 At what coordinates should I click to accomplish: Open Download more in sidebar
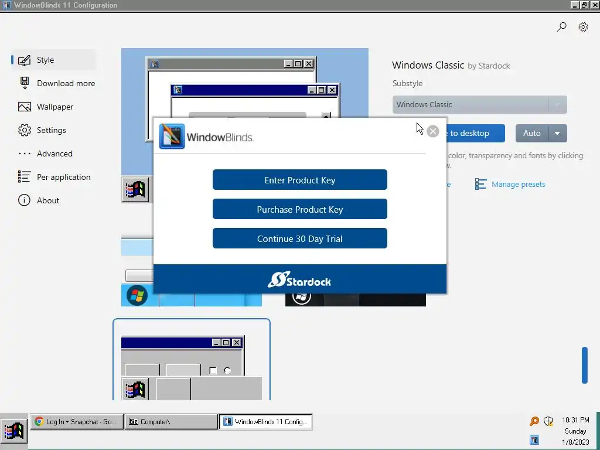pyautogui.click(x=57, y=83)
